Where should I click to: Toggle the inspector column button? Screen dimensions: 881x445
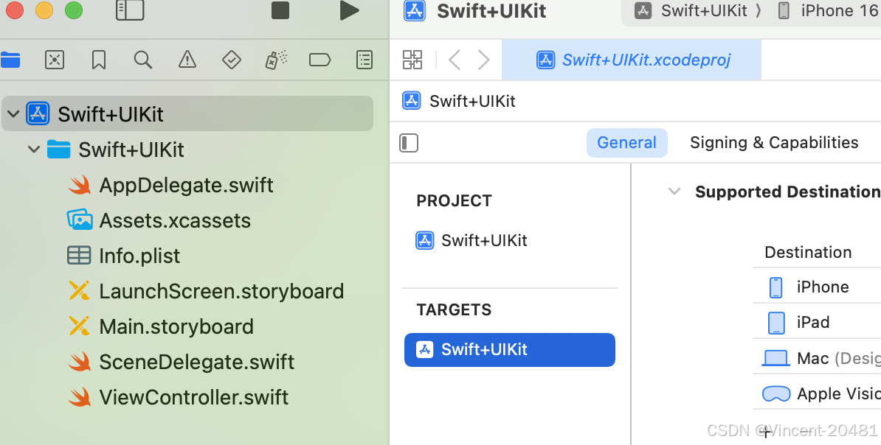click(409, 143)
